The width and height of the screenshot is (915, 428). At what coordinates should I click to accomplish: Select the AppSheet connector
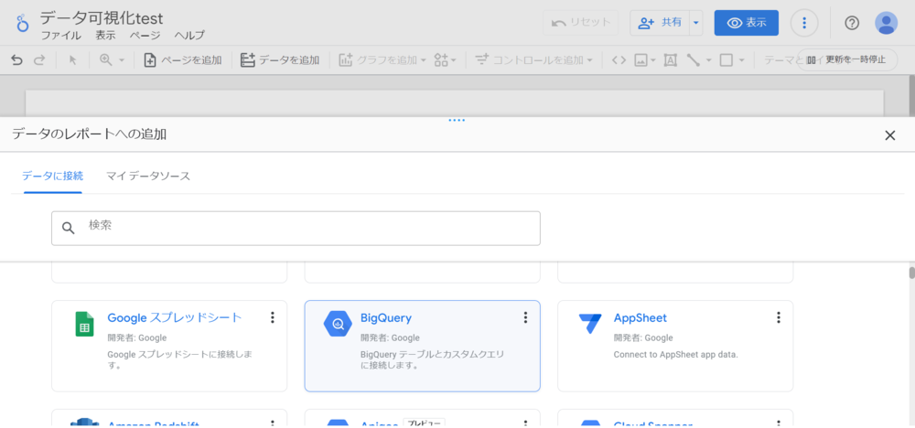[x=675, y=346]
